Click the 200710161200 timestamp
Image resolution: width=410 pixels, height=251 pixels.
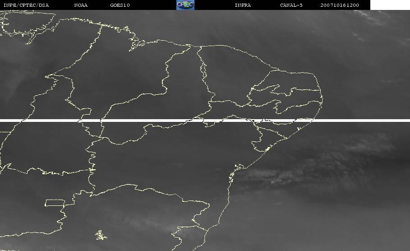(340, 5)
